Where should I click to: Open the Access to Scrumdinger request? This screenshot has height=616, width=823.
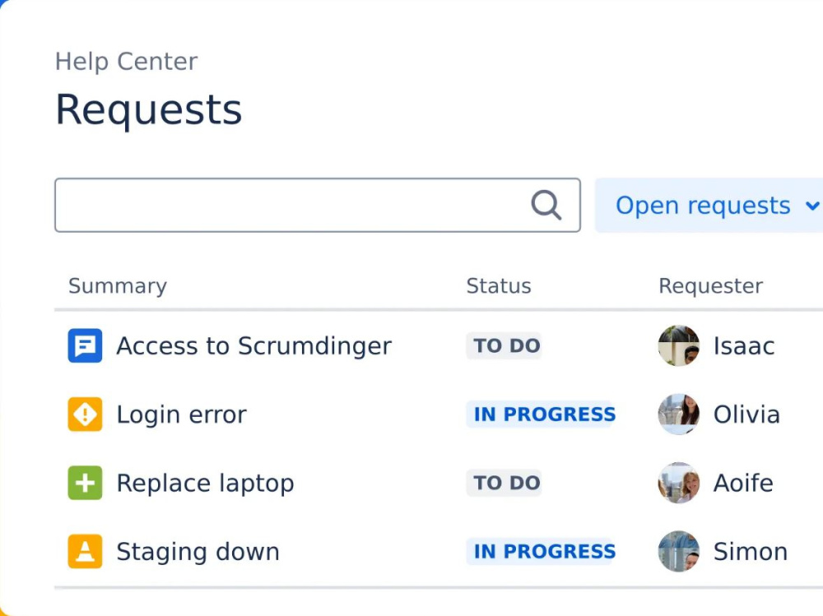pos(253,345)
